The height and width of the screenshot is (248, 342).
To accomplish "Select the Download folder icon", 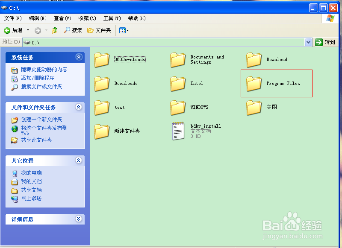I will point(254,60).
